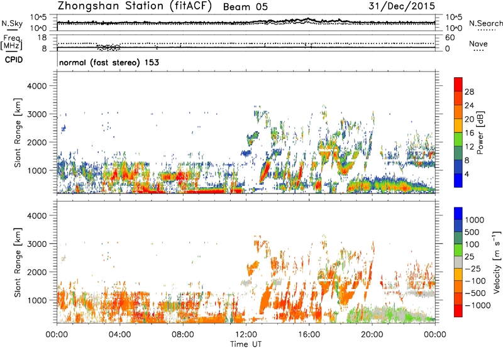503x348 pixels.
Task: Click the "Zhongshan Station (fitACF)" title
Action: [x=135, y=6]
